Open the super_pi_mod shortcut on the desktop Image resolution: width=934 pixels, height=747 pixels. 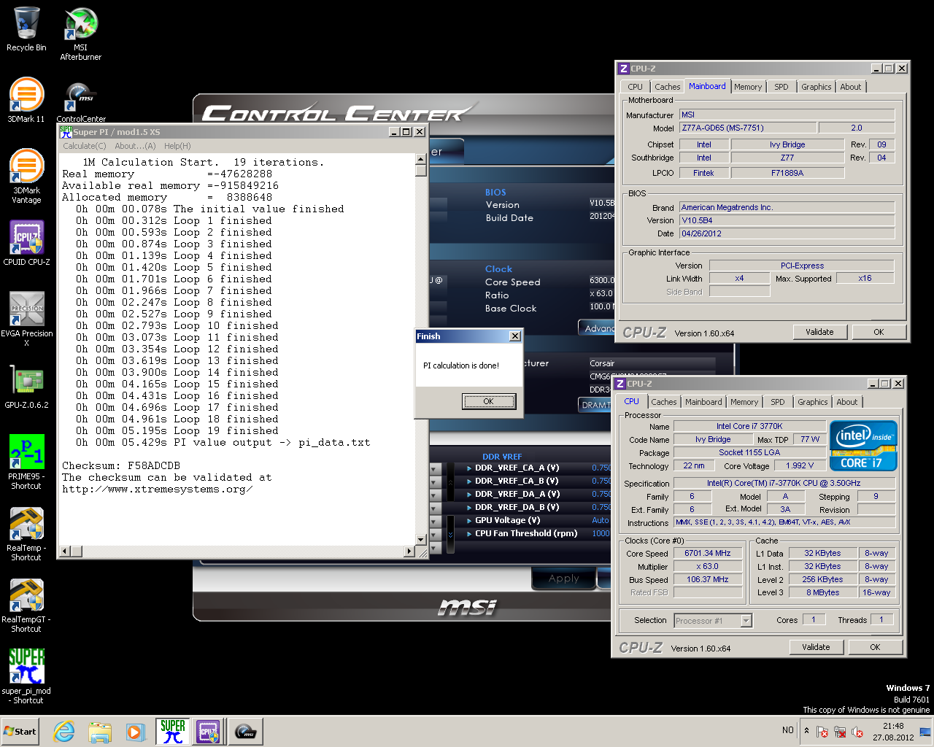coord(26,676)
